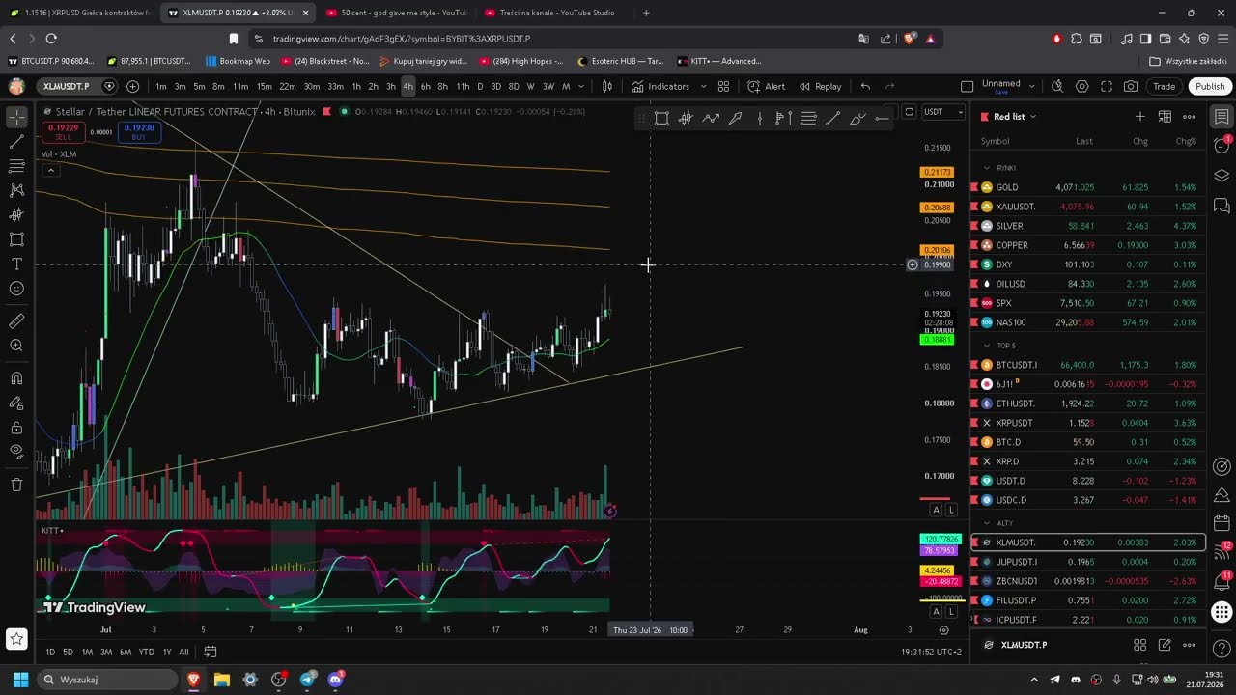Select the zoom in tool

[16, 346]
